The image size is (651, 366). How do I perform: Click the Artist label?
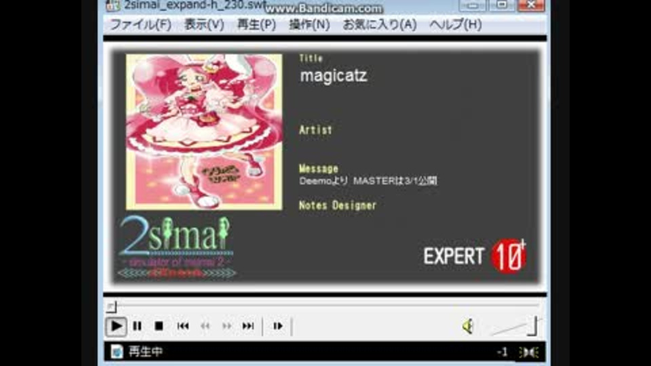coord(315,130)
